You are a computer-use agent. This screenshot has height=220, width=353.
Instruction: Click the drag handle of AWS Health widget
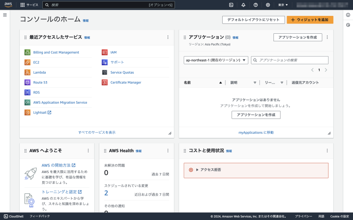click(105, 151)
